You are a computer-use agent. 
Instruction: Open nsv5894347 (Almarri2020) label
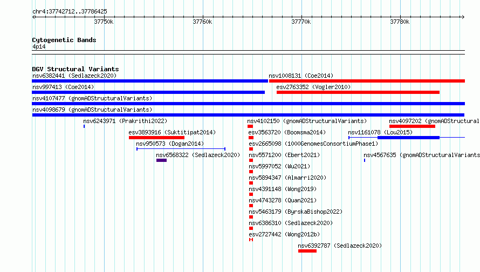pyautogui.click(x=287, y=178)
